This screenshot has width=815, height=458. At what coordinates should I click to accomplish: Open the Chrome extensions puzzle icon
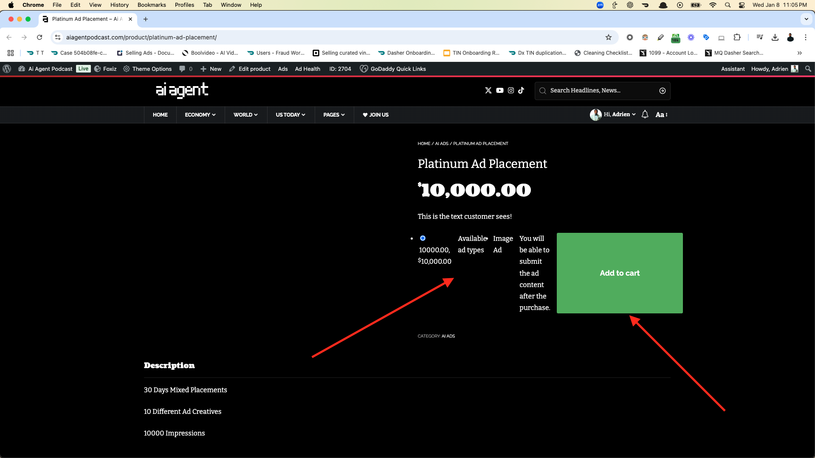pos(737,37)
